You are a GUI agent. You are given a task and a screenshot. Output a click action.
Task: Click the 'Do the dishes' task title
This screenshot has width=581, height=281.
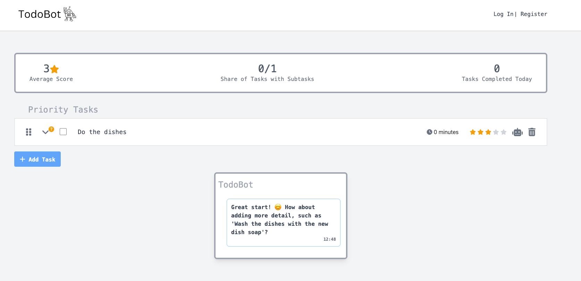point(102,132)
